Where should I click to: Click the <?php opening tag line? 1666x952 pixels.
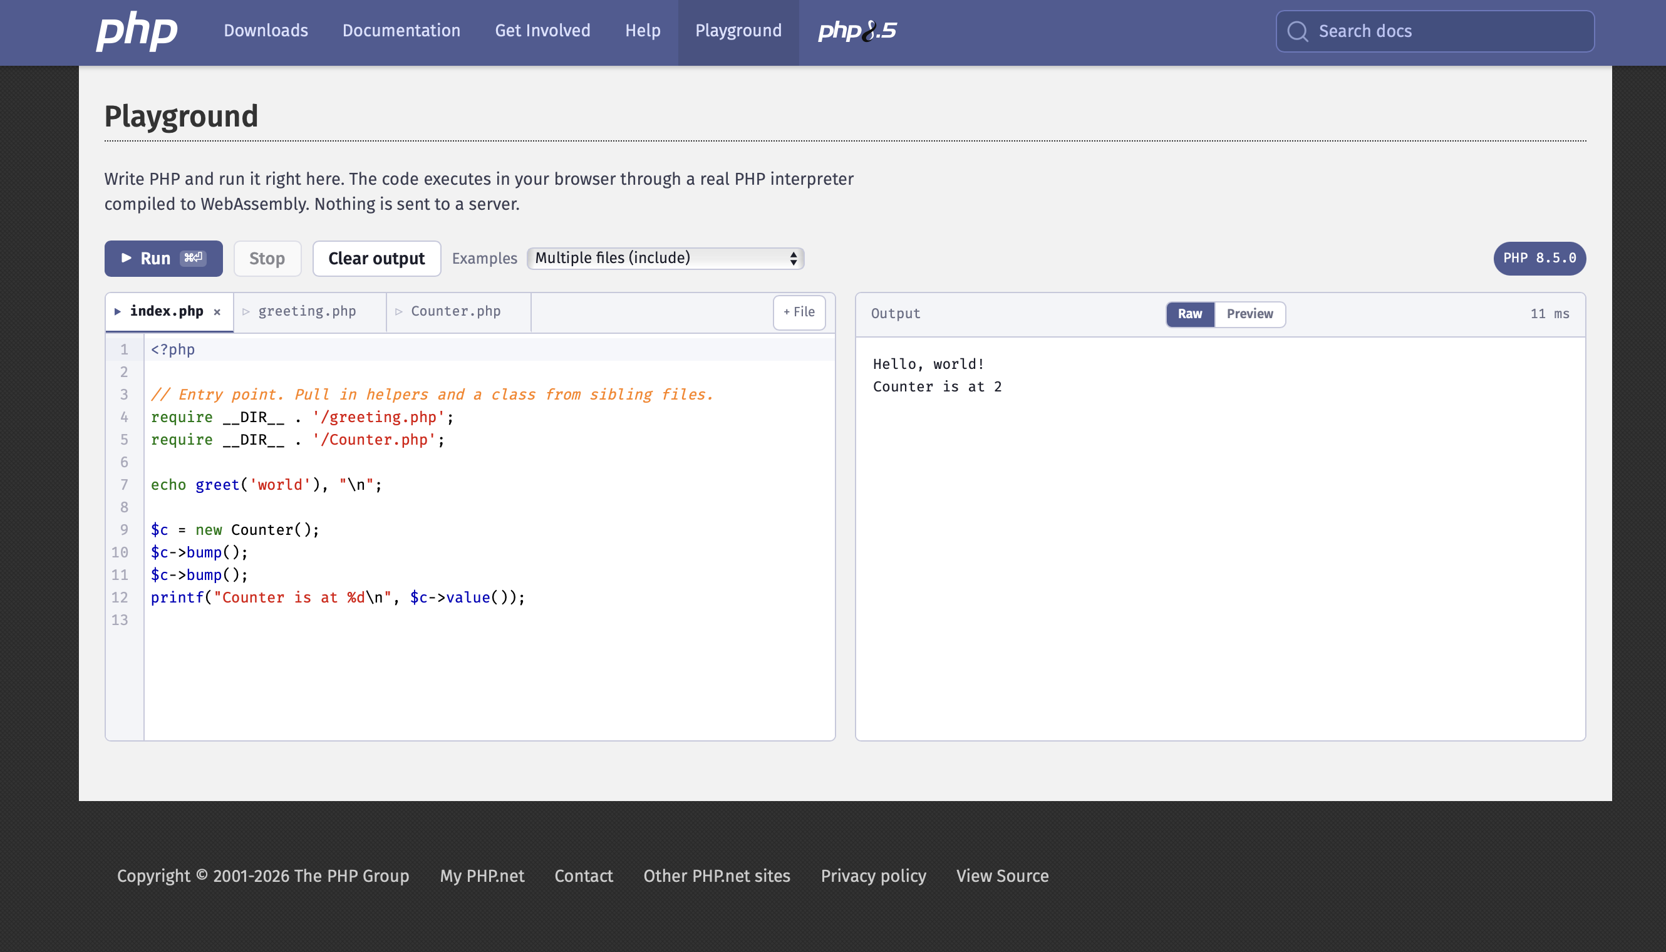tap(173, 350)
